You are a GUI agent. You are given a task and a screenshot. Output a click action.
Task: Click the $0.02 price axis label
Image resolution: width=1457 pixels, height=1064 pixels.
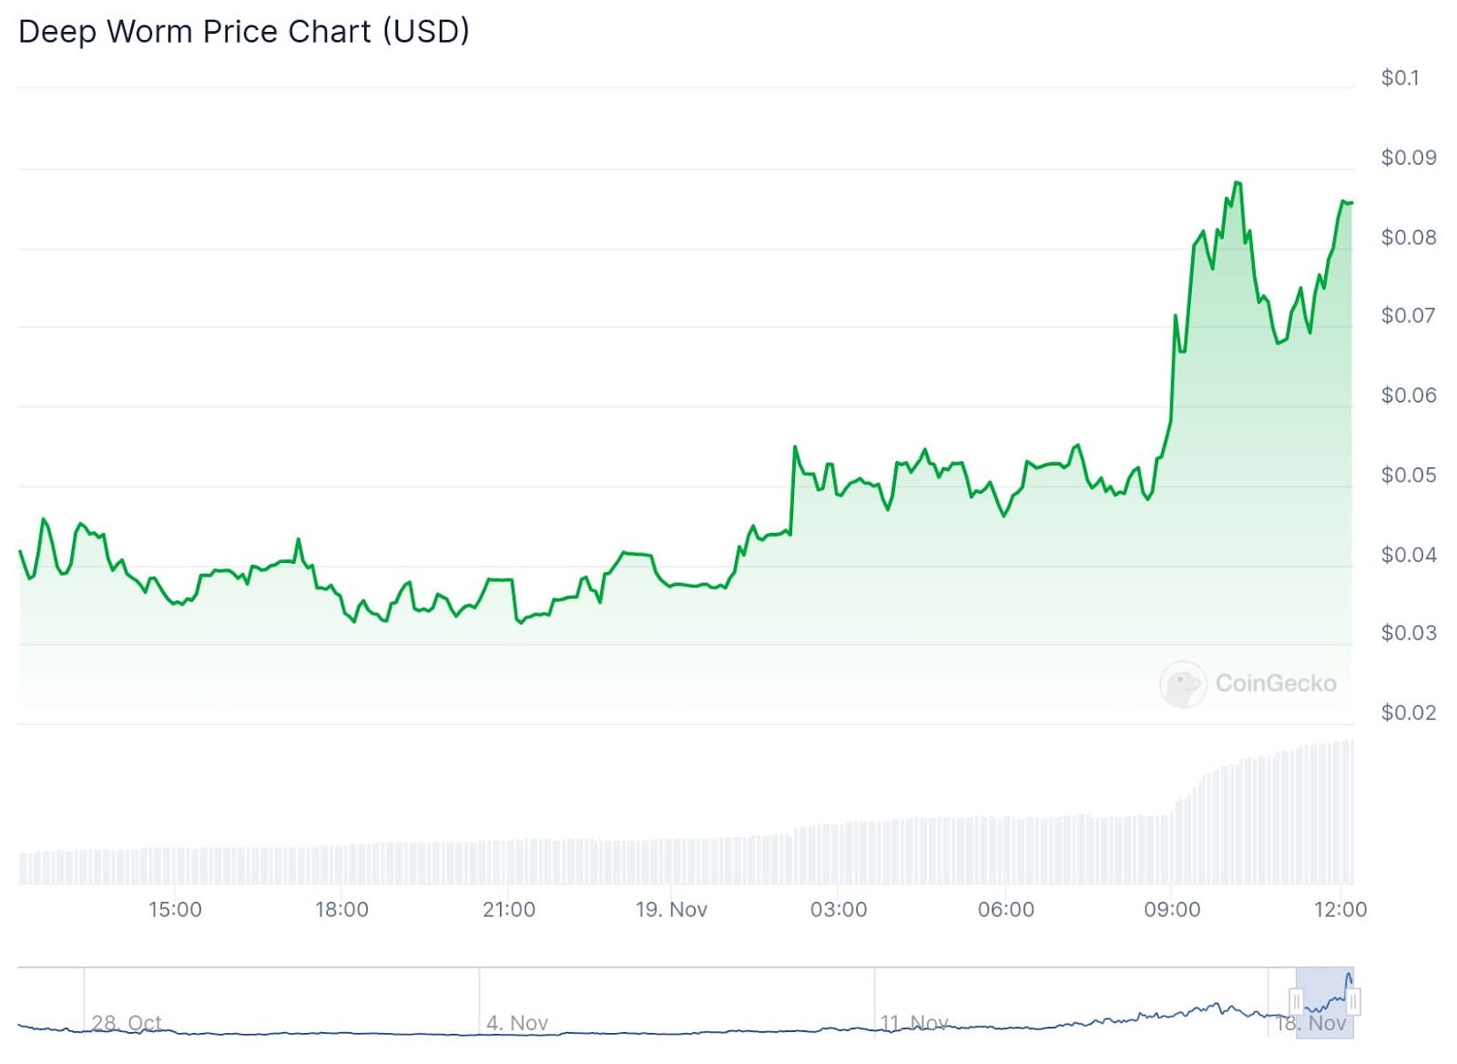(1408, 712)
